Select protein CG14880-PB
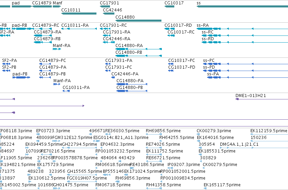The height and width of the screenshot is (190, 288). 130,88
